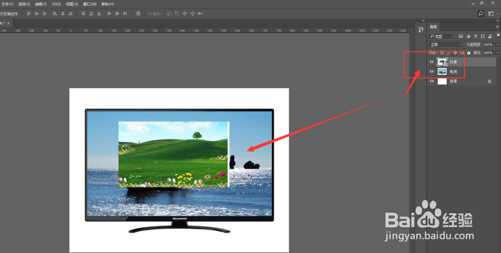The width and height of the screenshot is (501, 253).
Task: Filter layers by adjustment layers
Action: [x=468, y=36]
